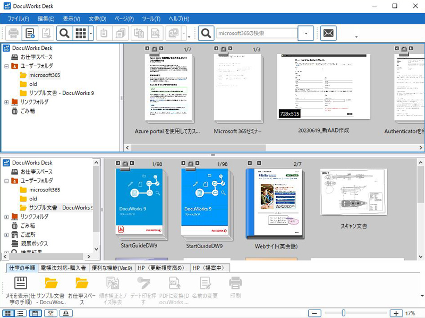Screen dimensions: 425x318
Task: Select the old folder in the upper tree
Action: point(33,84)
